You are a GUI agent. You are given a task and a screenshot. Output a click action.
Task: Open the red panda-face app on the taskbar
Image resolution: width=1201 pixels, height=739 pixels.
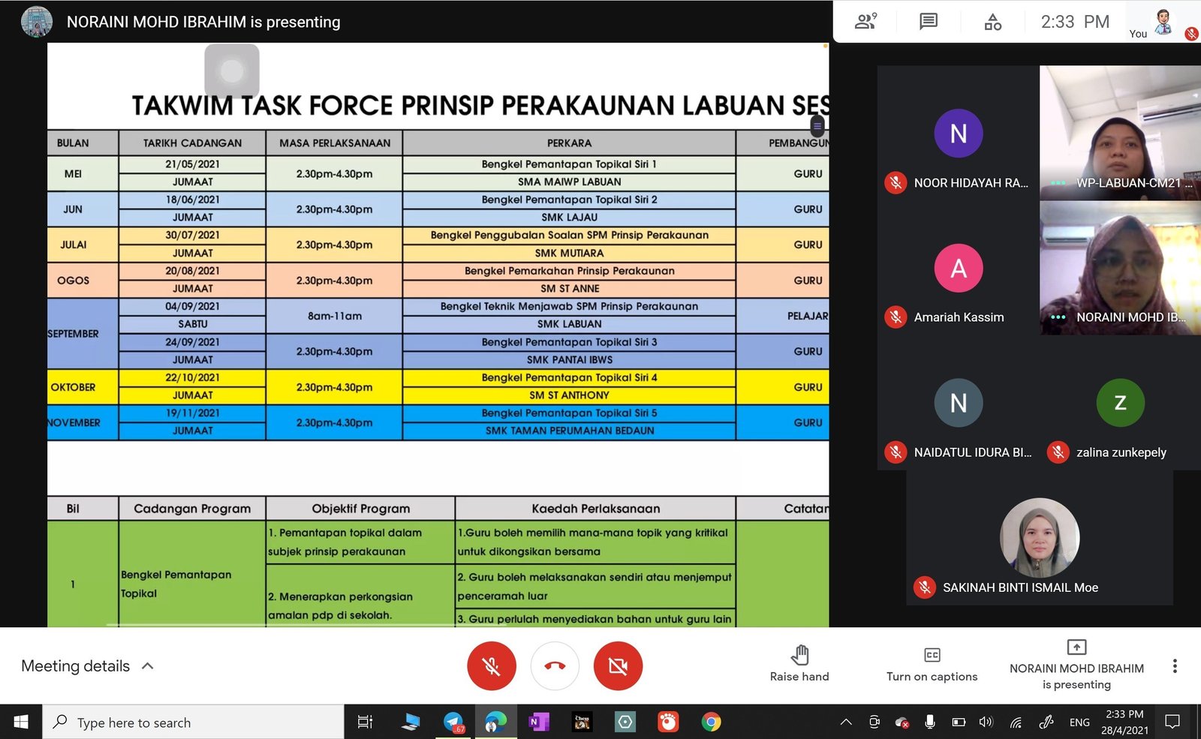pyautogui.click(x=668, y=722)
